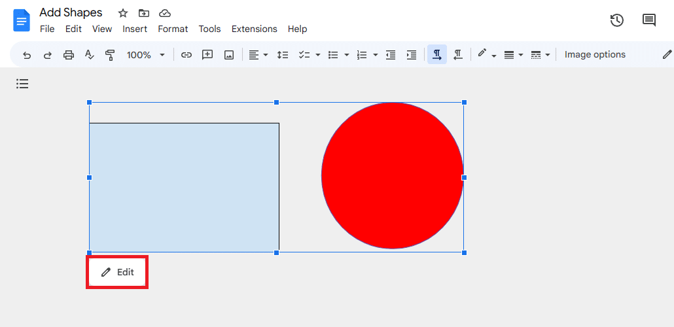Click Decrease indent icon
The image size is (674, 327).
tap(390, 55)
